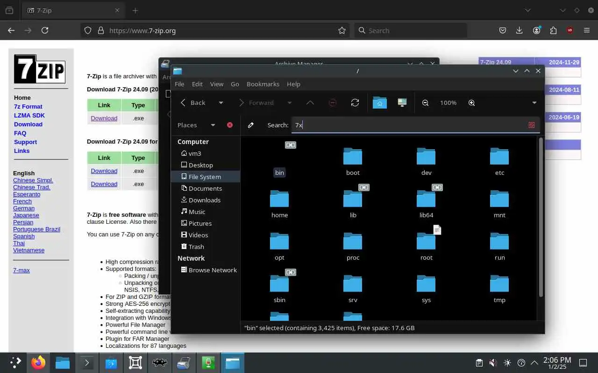Select the mnt folder
The height and width of the screenshot is (373, 598).
point(499,204)
